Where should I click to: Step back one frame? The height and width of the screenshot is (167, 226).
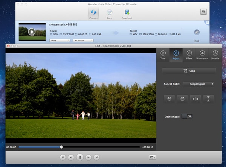point(71,157)
